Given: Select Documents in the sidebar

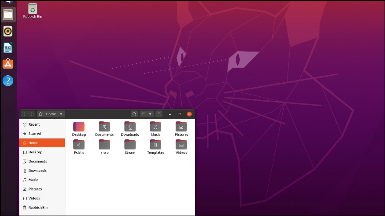Looking at the screenshot, I should coord(42,161).
